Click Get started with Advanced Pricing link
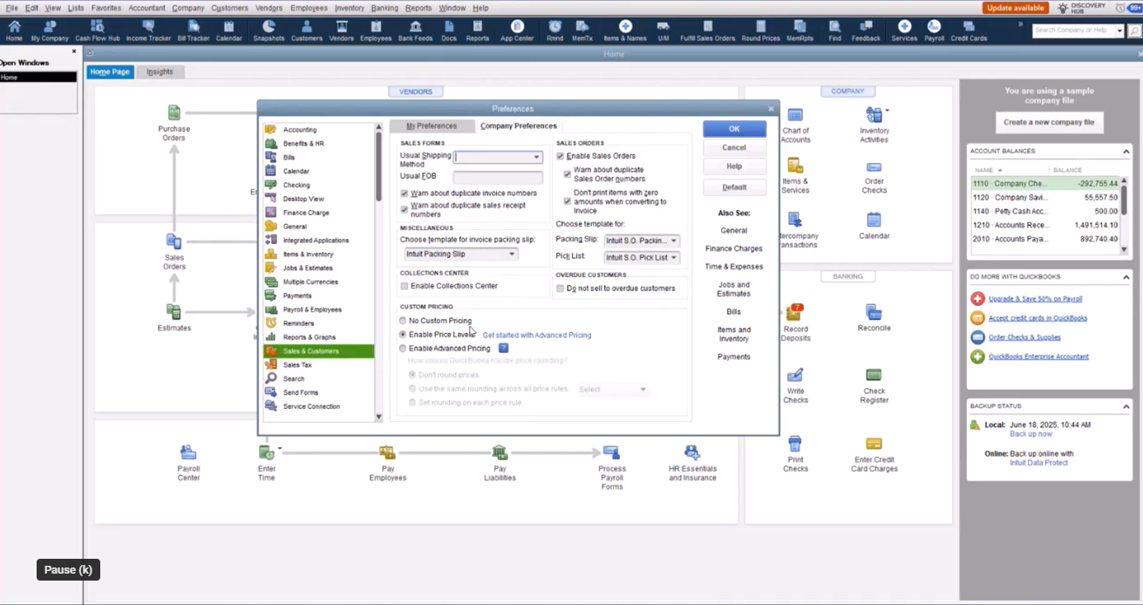Screen dimensions: 1143x605 (x=536, y=335)
